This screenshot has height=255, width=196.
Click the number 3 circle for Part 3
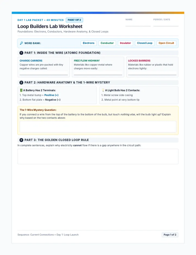pos(21,140)
